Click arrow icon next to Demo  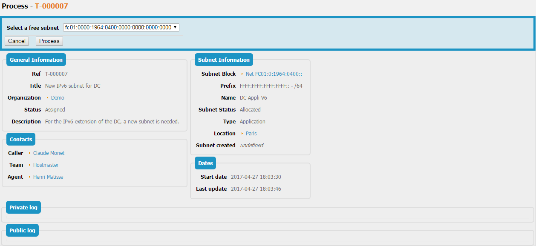[47, 98]
